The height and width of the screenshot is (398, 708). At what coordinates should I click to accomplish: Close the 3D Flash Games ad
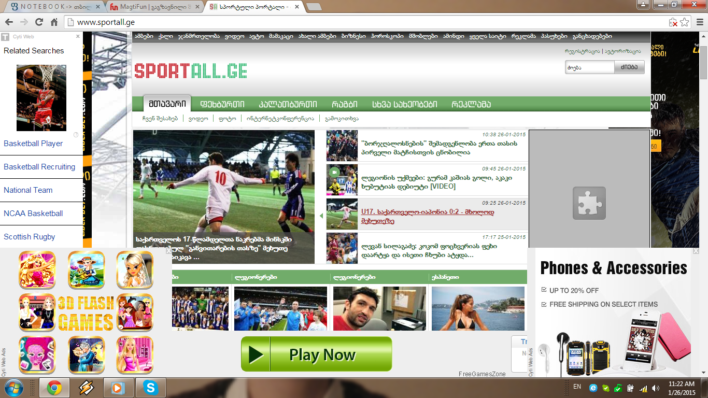(x=168, y=251)
